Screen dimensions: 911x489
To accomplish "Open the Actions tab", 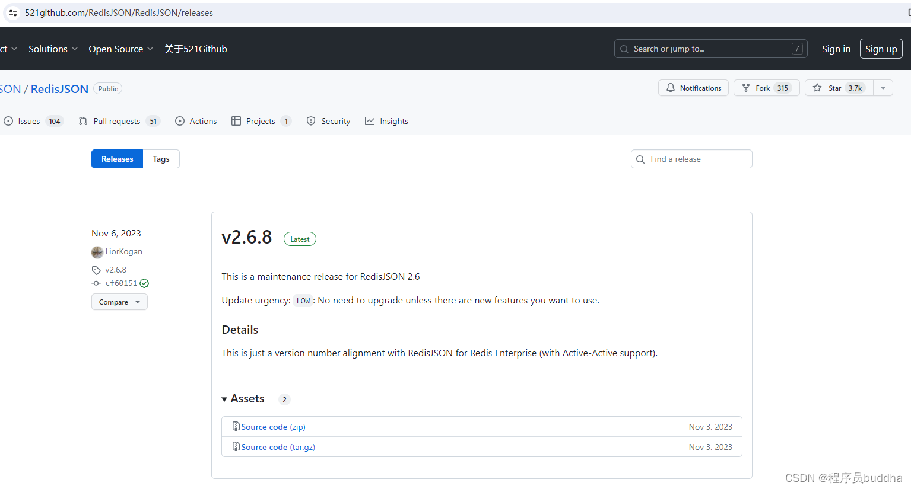I will point(196,121).
